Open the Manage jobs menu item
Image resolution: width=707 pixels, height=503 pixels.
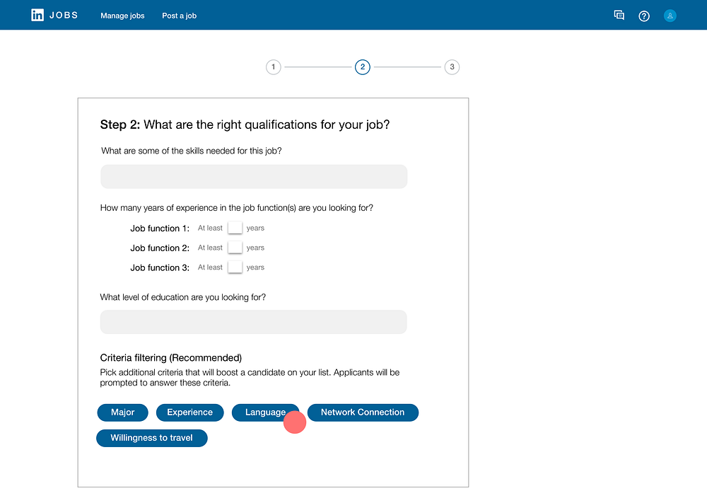122,16
